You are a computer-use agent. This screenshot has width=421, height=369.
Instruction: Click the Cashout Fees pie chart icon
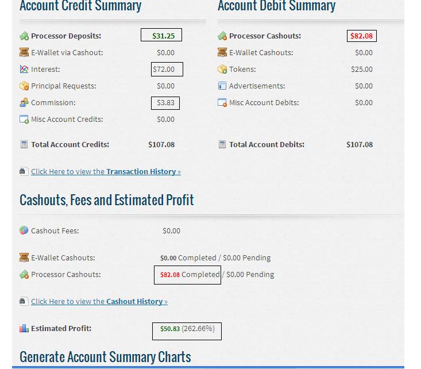click(x=24, y=231)
